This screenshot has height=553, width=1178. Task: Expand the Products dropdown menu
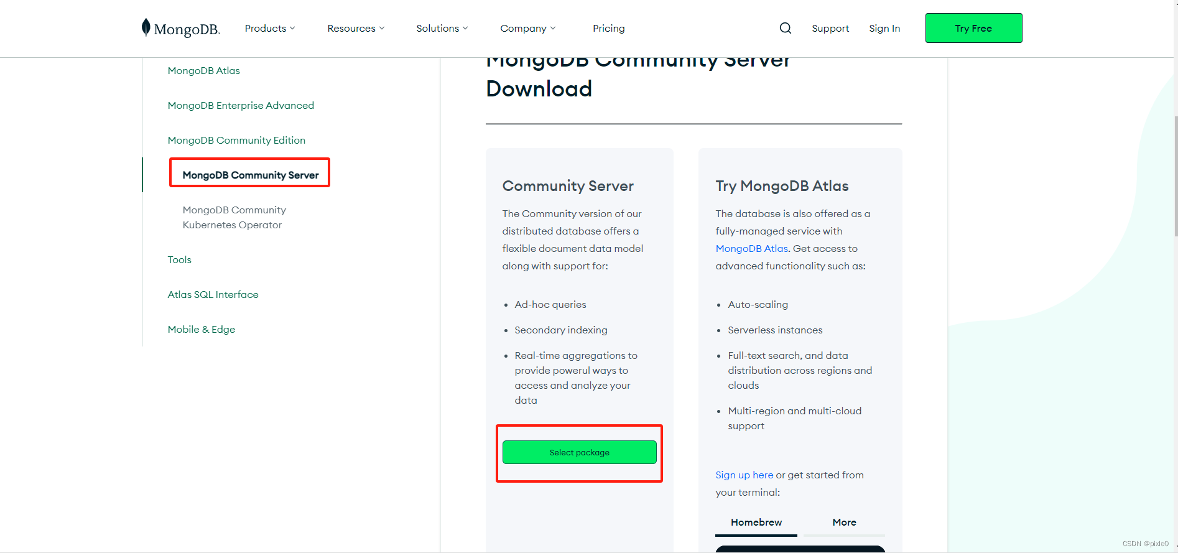[x=270, y=28]
